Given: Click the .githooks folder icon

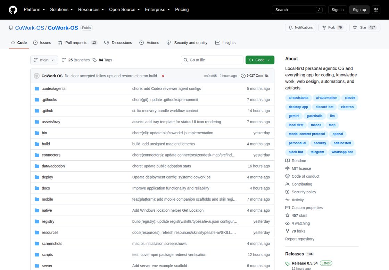Looking at the screenshot, I should tap(37, 100).
